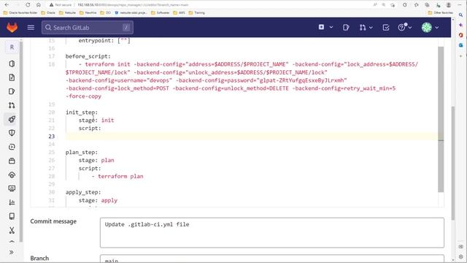Click the Branch name input field
This screenshot has width=467, height=263.
point(272,259)
